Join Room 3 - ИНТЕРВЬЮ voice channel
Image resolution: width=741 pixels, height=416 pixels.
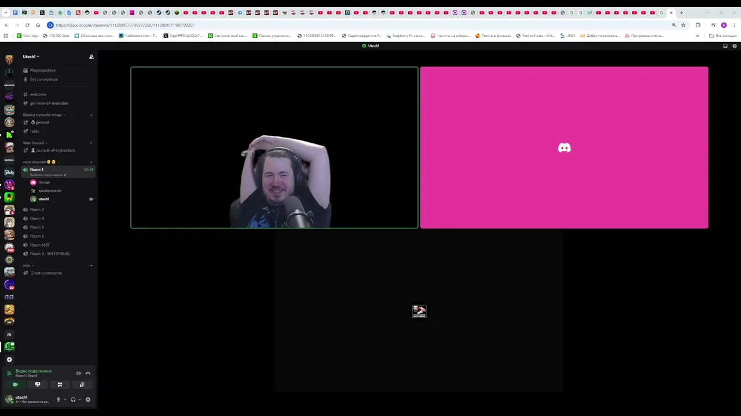[x=49, y=254]
